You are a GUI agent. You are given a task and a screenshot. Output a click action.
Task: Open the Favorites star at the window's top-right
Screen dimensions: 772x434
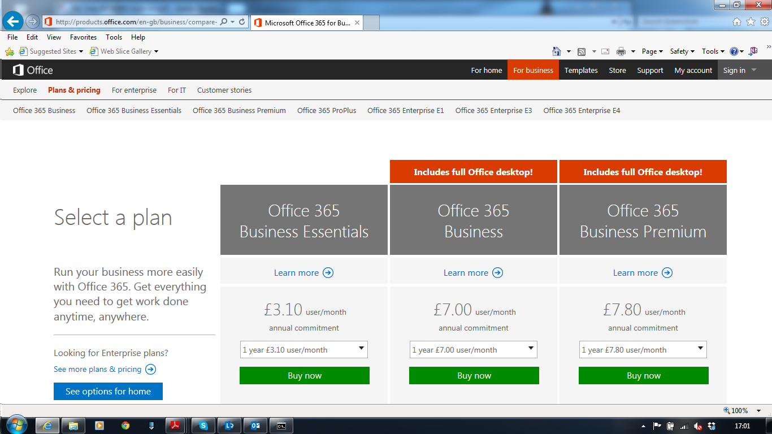(x=751, y=22)
